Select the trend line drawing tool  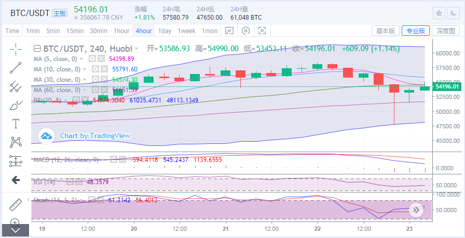16,68
